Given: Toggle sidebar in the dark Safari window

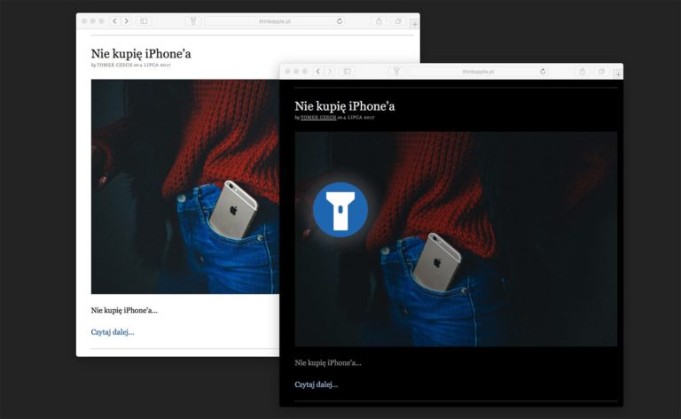Looking at the screenshot, I should click(347, 72).
